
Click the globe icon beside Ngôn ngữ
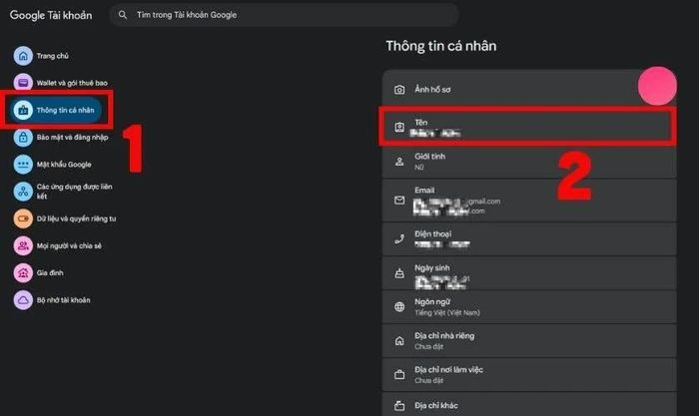(399, 307)
